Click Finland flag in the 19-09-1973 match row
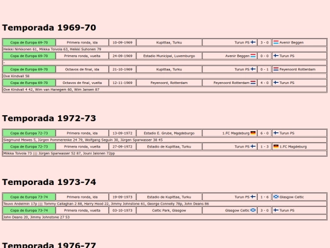 pyautogui.click(x=253, y=197)
